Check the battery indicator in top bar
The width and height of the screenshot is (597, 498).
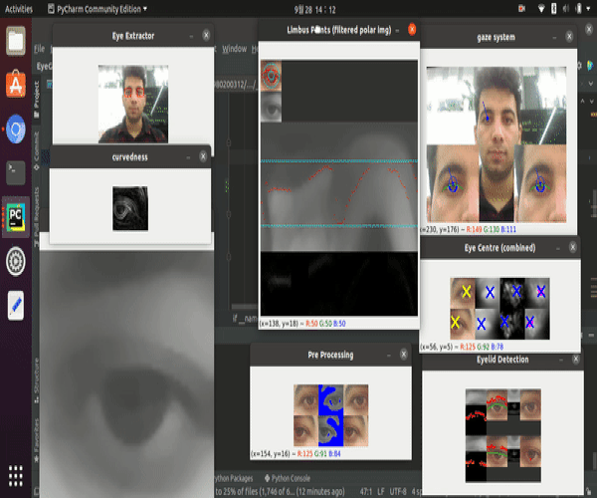click(x=579, y=9)
